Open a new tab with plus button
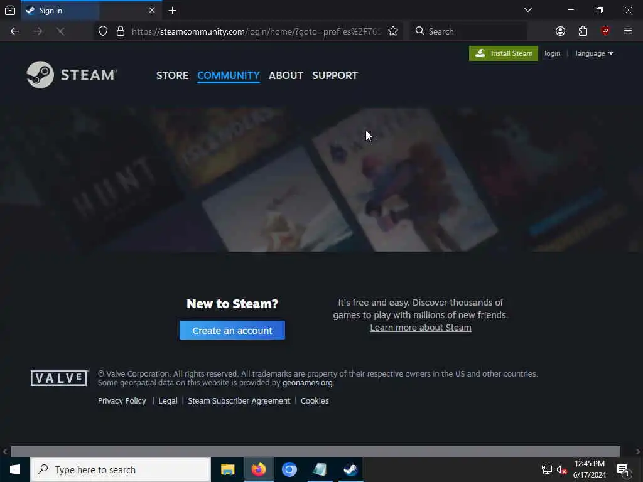Image resolution: width=643 pixels, height=482 pixels. click(x=172, y=11)
